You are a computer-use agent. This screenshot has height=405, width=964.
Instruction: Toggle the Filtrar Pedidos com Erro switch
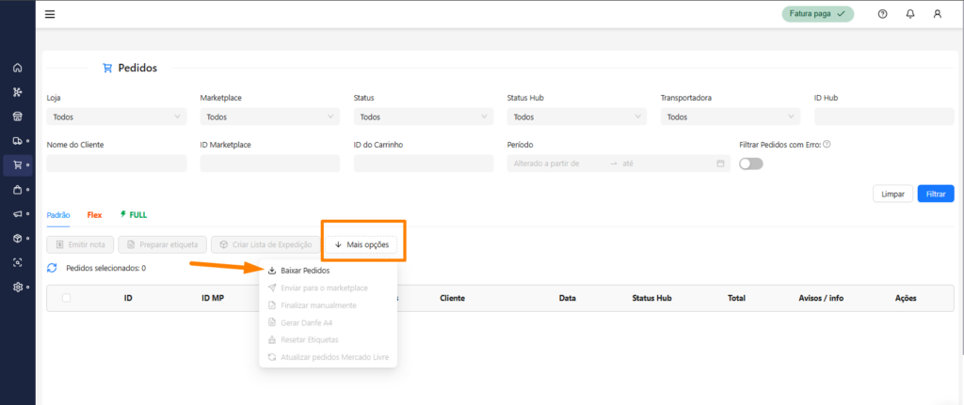coord(750,164)
